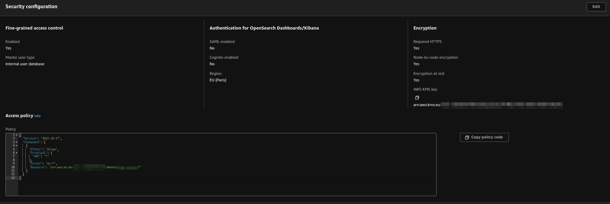Click the No value under SAML enabled

tap(212, 48)
